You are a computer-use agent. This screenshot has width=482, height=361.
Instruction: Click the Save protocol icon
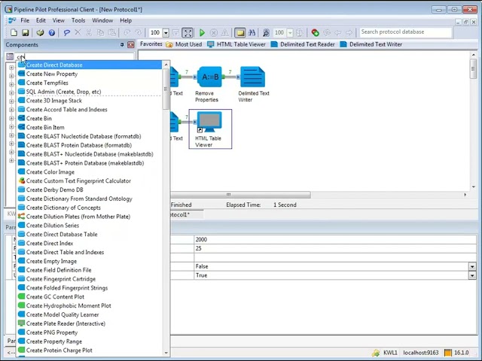point(25,32)
